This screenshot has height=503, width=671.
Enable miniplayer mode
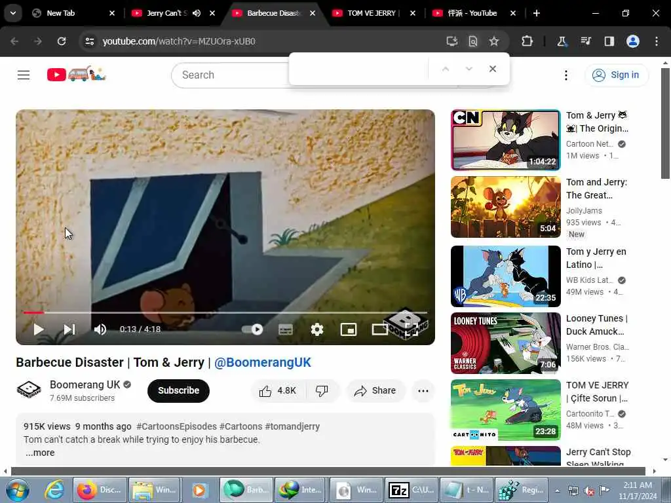[x=349, y=329]
